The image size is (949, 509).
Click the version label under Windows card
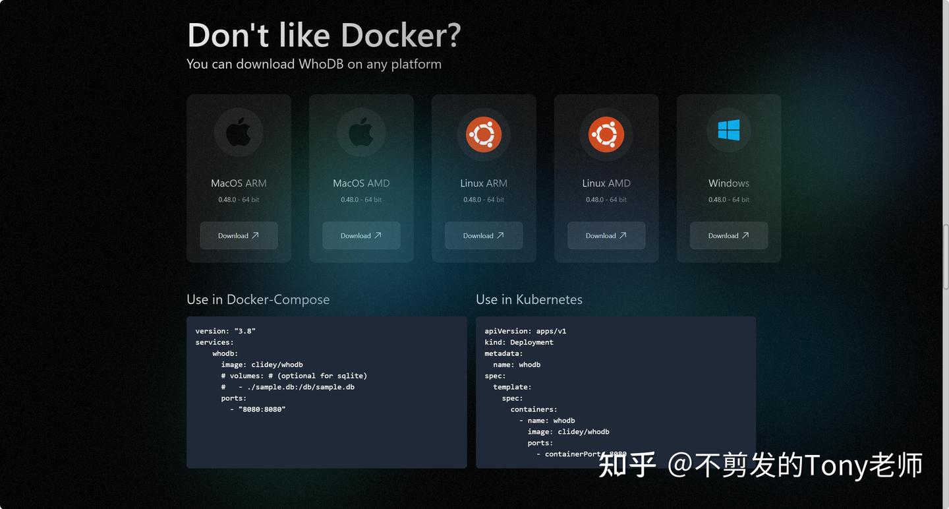pos(728,199)
